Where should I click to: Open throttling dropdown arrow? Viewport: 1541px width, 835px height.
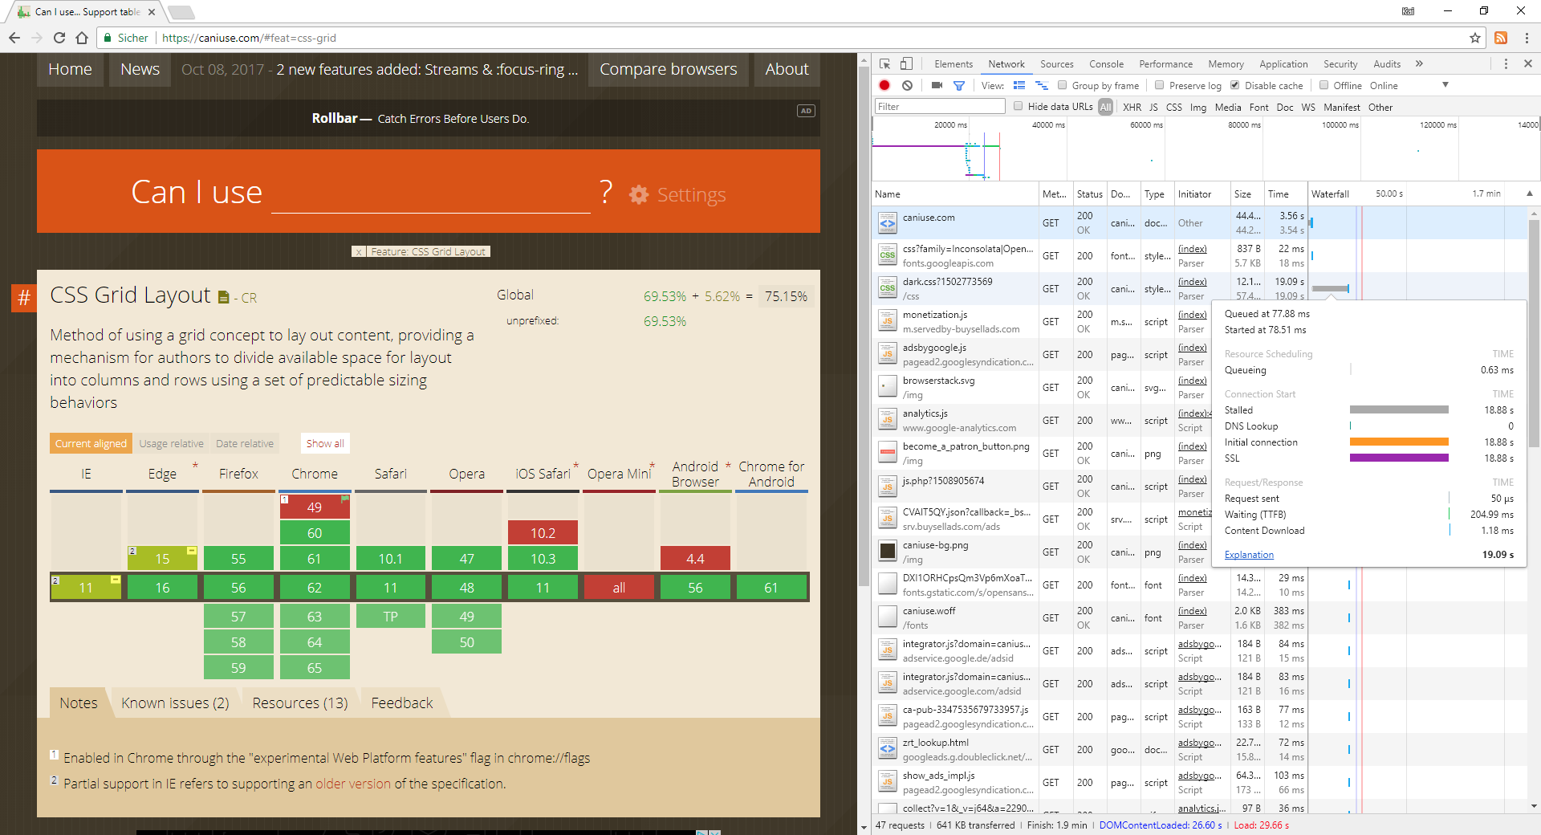pyautogui.click(x=1445, y=85)
